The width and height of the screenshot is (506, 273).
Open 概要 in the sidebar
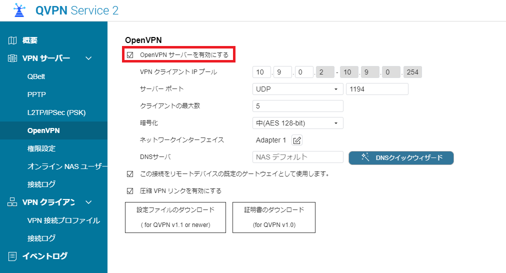[29, 40]
